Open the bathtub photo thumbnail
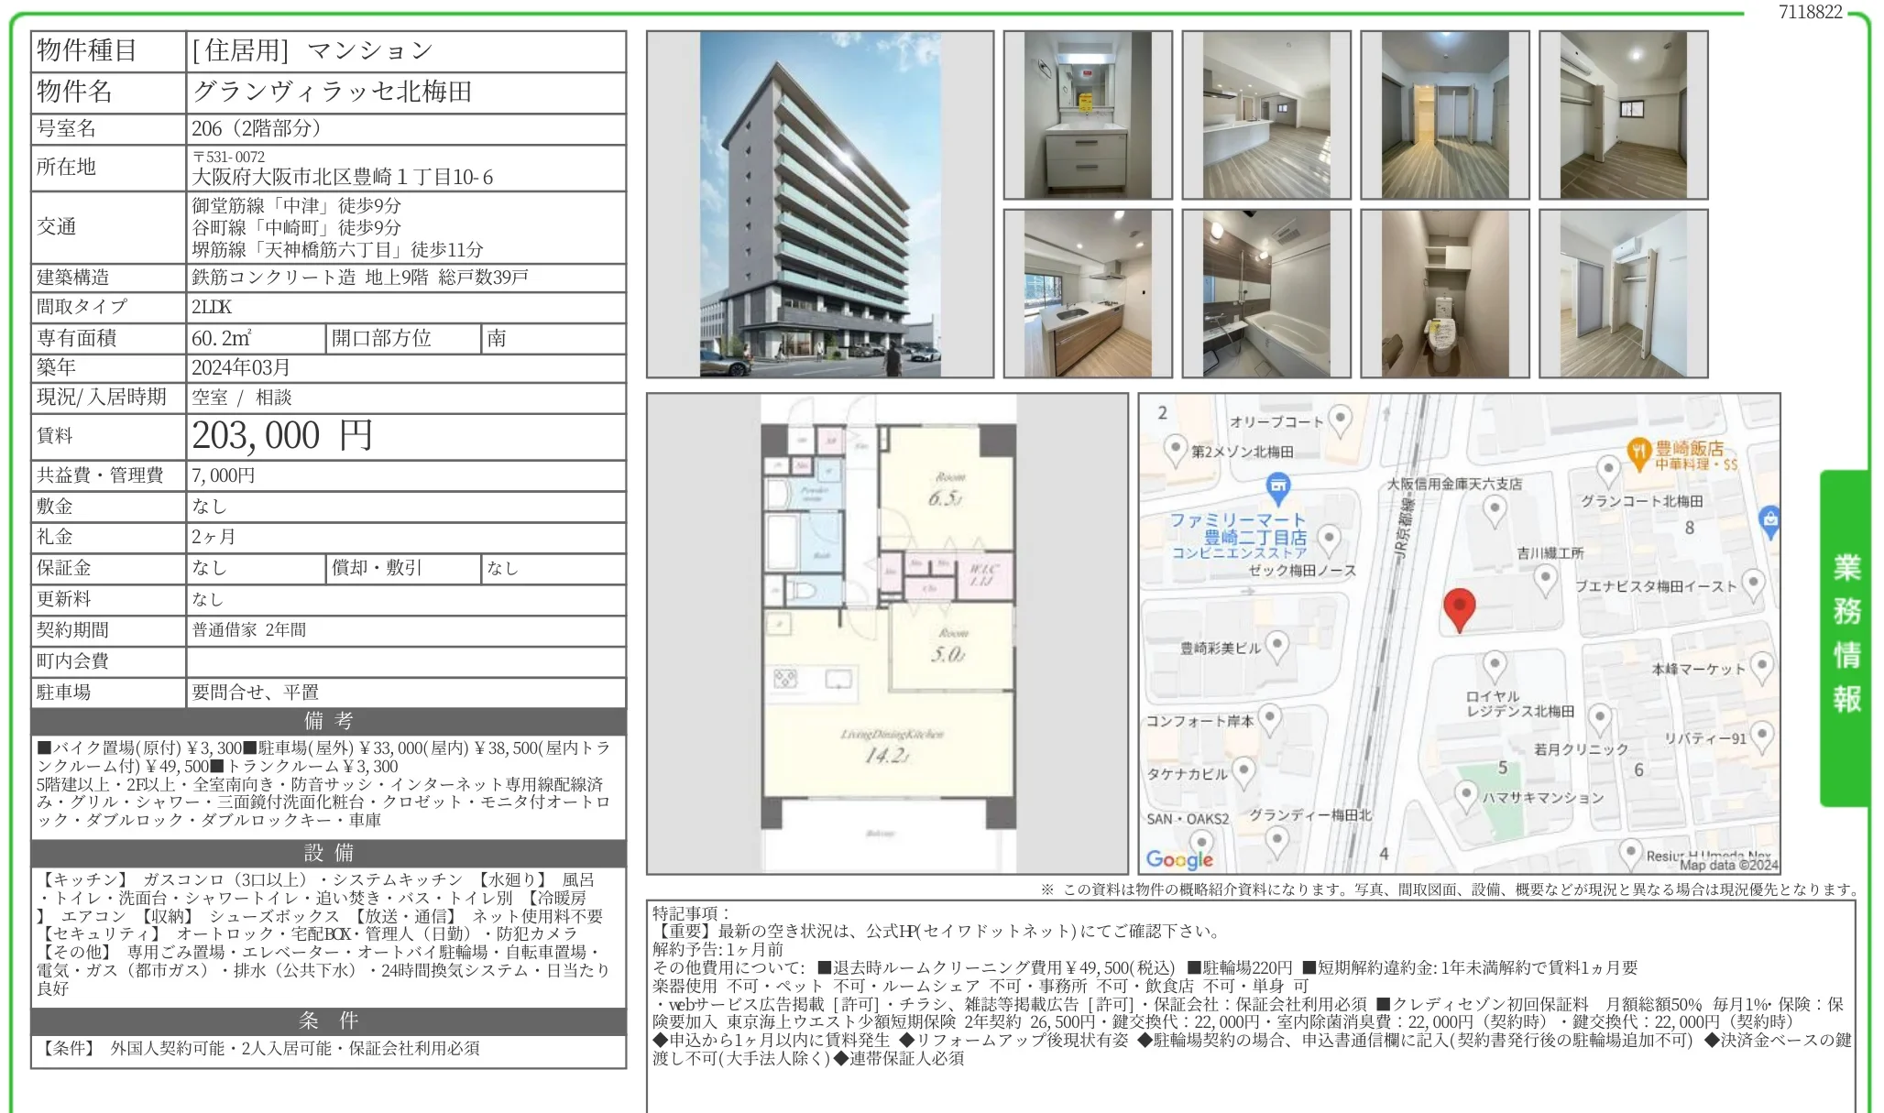 (1265, 293)
